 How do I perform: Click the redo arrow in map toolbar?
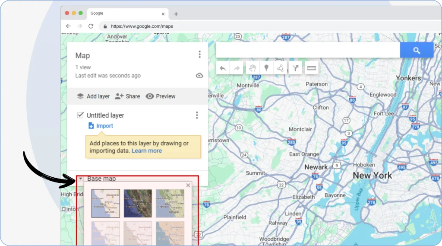[x=237, y=68]
